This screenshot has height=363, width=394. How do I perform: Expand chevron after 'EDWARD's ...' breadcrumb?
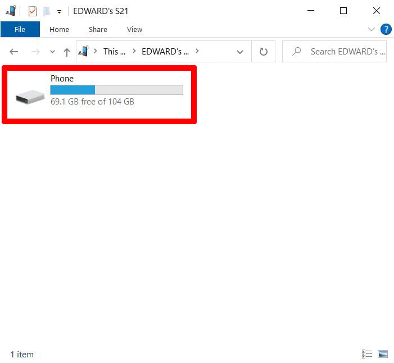(197, 51)
